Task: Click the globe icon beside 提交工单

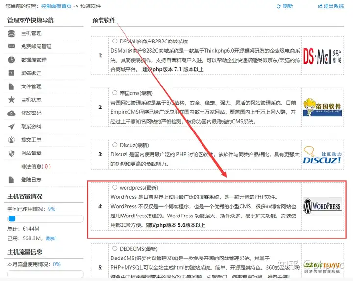Action: tap(11, 140)
